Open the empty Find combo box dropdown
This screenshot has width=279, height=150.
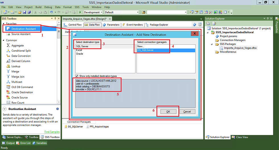186,12
